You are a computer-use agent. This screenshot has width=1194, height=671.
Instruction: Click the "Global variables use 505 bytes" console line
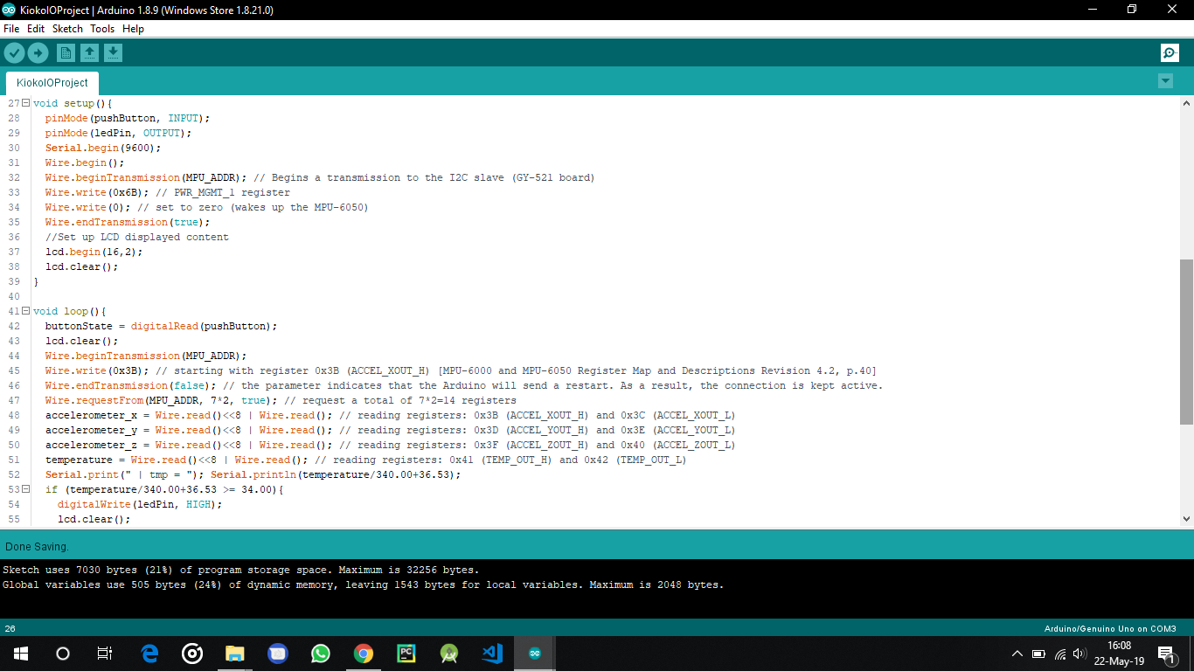(x=364, y=585)
